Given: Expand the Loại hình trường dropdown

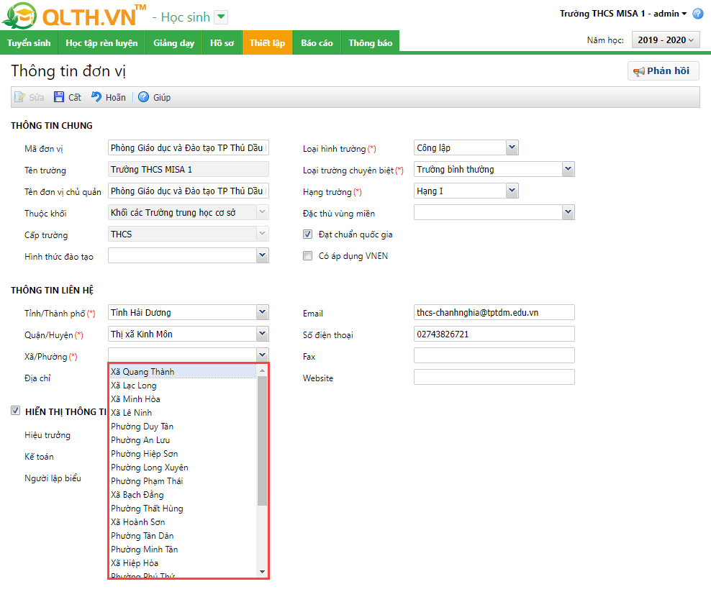Looking at the screenshot, I should [x=512, y=147].
